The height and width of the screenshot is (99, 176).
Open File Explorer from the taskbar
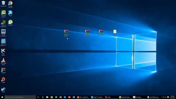[x=47, y=97]
